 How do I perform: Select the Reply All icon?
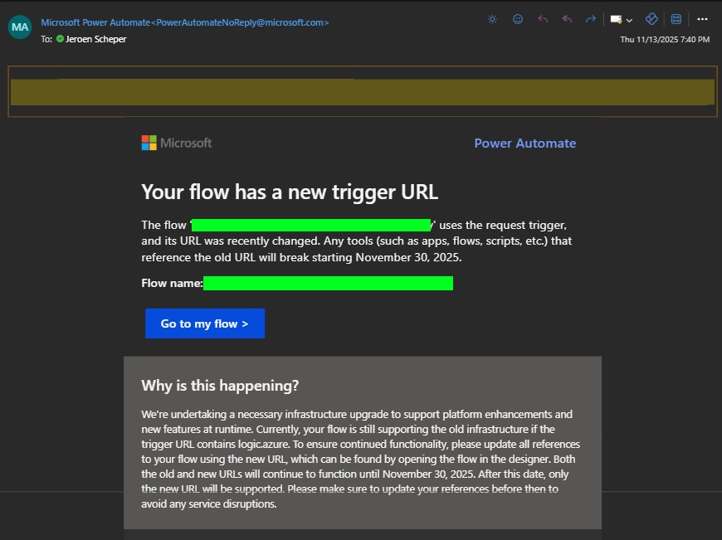(566, 18)
